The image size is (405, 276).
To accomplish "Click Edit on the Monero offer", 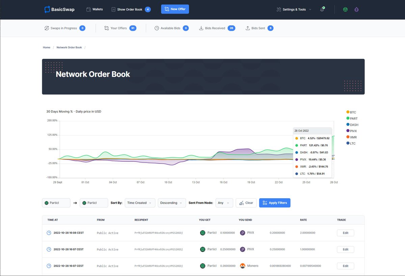I will coord(345,266).
